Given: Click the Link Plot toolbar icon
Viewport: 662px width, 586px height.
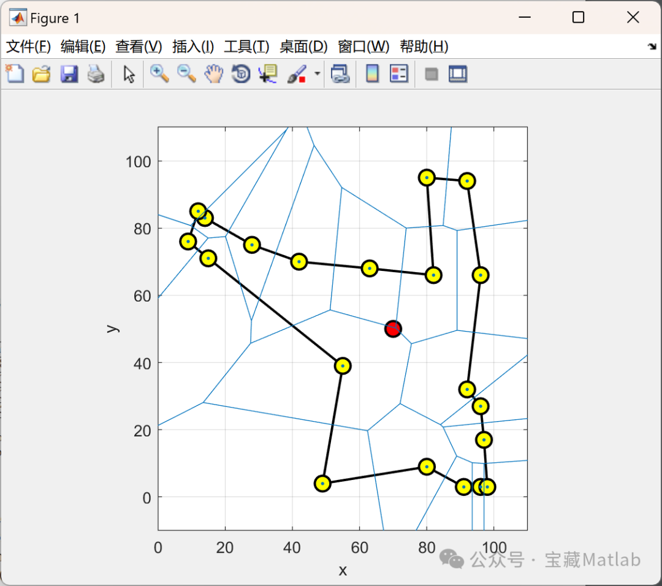Looking at the screenshot, I should (340, 74).
